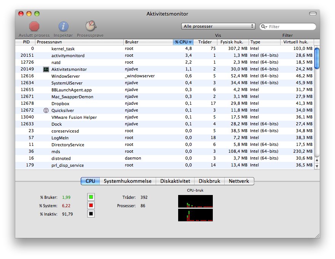Image resolution: width=335 pixels, height=259 pixels.
Task: Click the _windowserver user cell
Action: pyautogui.click(x=140, y=76)
